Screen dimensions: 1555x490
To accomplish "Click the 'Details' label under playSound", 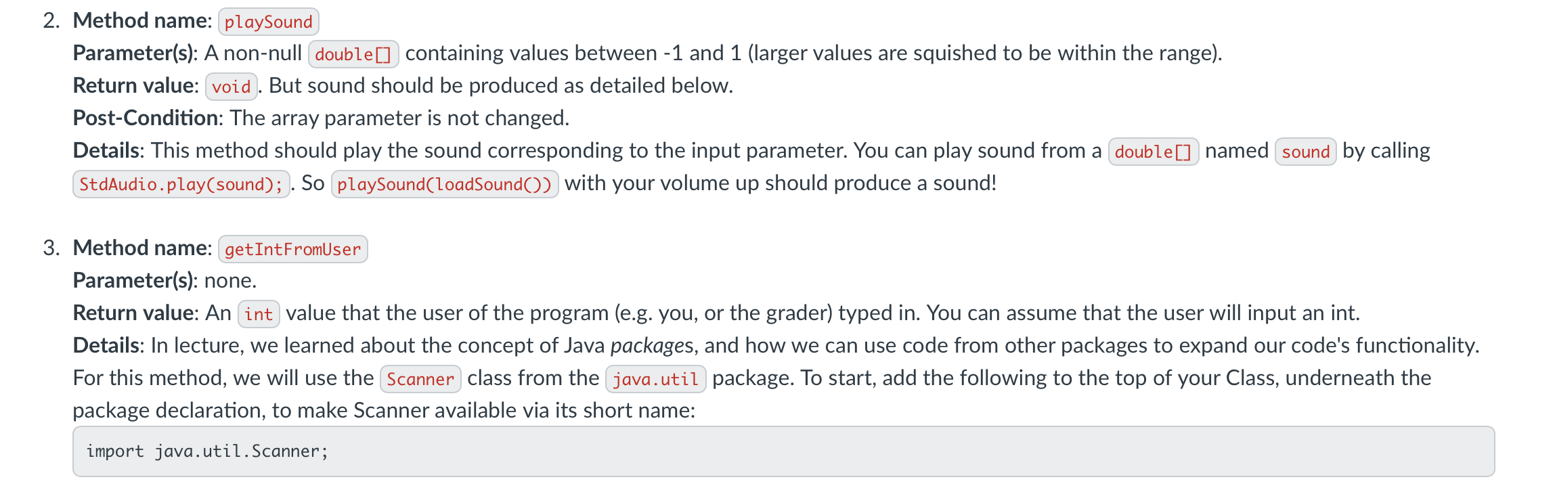I will click(x=108, y=150).
